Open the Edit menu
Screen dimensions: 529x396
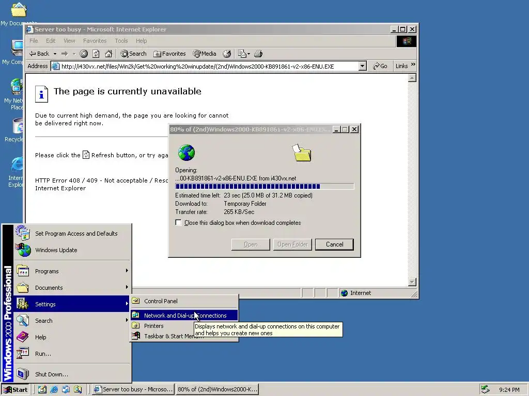point(51,41)
